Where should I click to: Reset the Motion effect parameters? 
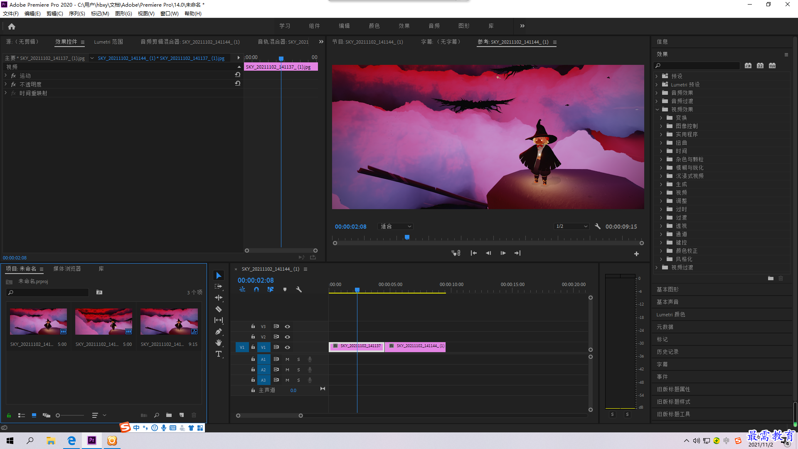tap(238, 75)
